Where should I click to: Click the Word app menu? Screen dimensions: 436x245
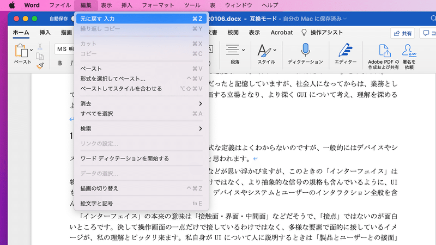click(32, 5)
